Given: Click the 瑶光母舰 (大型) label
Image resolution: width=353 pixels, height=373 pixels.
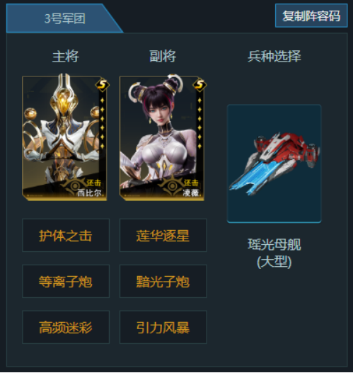Looking at the screenshot, I should point(274,253).
